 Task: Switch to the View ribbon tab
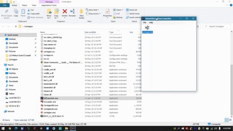(x=34, y=5)
